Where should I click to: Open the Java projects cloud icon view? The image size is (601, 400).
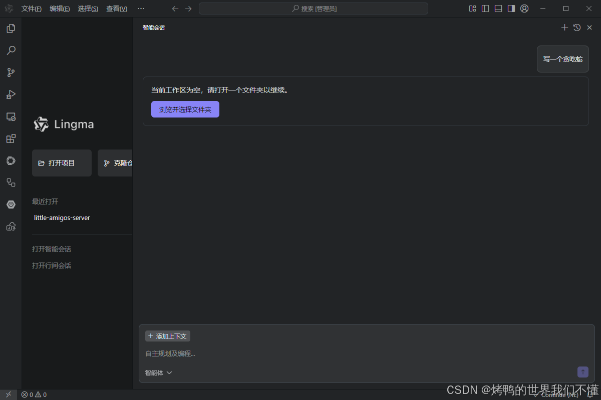coord(11,226)
